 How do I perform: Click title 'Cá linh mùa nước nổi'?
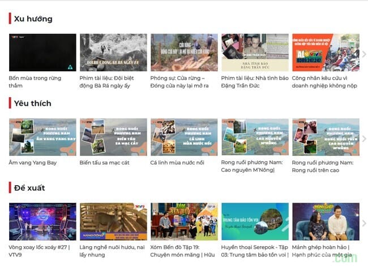(x=177, y=163)
